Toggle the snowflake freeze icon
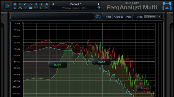The width and height of the screenshot is (174, 97). (x=47, y=8)
